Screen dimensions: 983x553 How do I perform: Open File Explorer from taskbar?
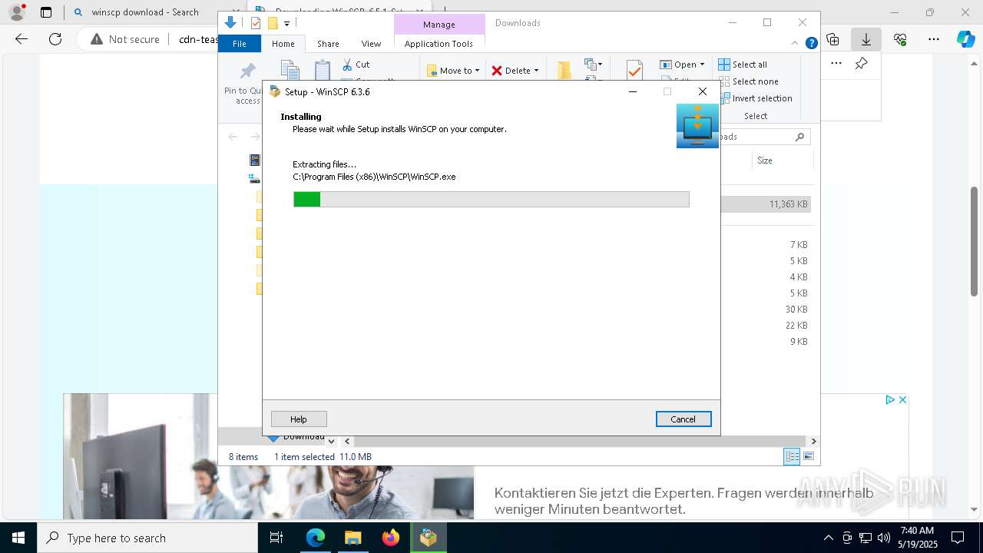[x=352, y=538]
